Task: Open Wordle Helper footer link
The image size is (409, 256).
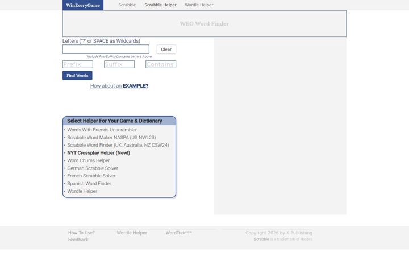Action: (x=132, y=233)
